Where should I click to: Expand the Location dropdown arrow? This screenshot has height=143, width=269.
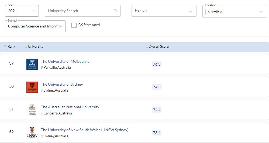[x=261, y=12]
